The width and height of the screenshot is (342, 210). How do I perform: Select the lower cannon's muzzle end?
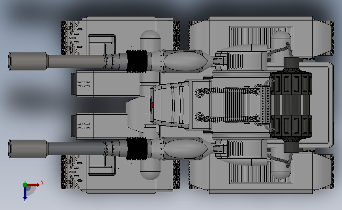pos(28,149)
